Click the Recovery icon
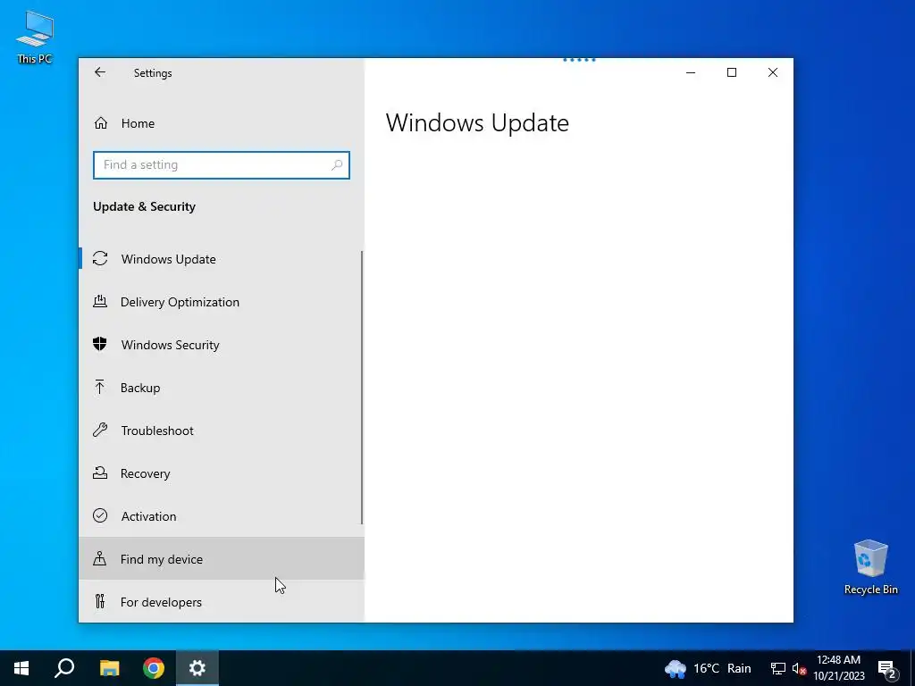The height and width of the screenshot is (686, 915). [x=100, y=473]
